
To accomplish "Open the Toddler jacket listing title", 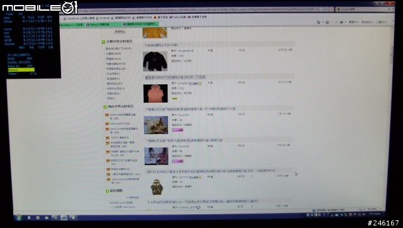I will tap(161, 45).
